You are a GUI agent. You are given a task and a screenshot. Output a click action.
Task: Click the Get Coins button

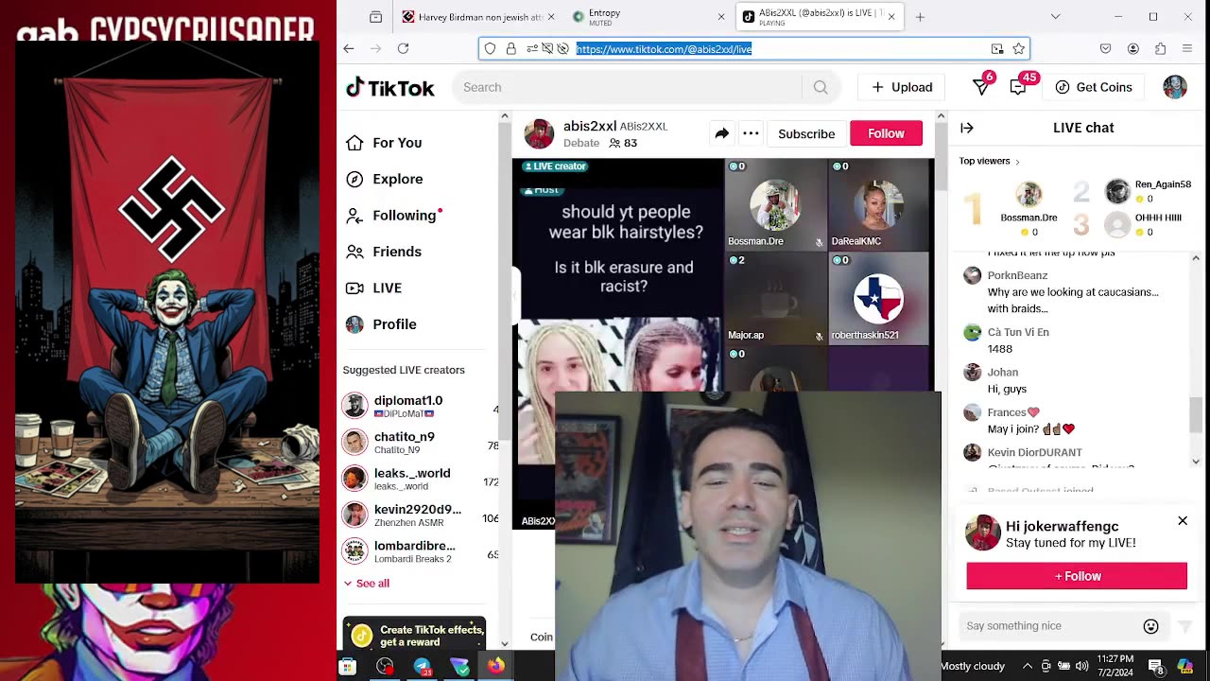click(x=1094, y=87)
